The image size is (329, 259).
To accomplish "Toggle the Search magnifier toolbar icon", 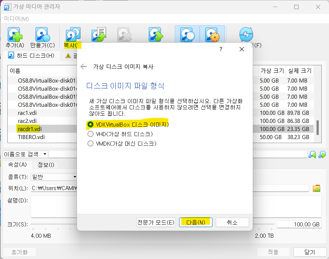I will pos(187,34).
